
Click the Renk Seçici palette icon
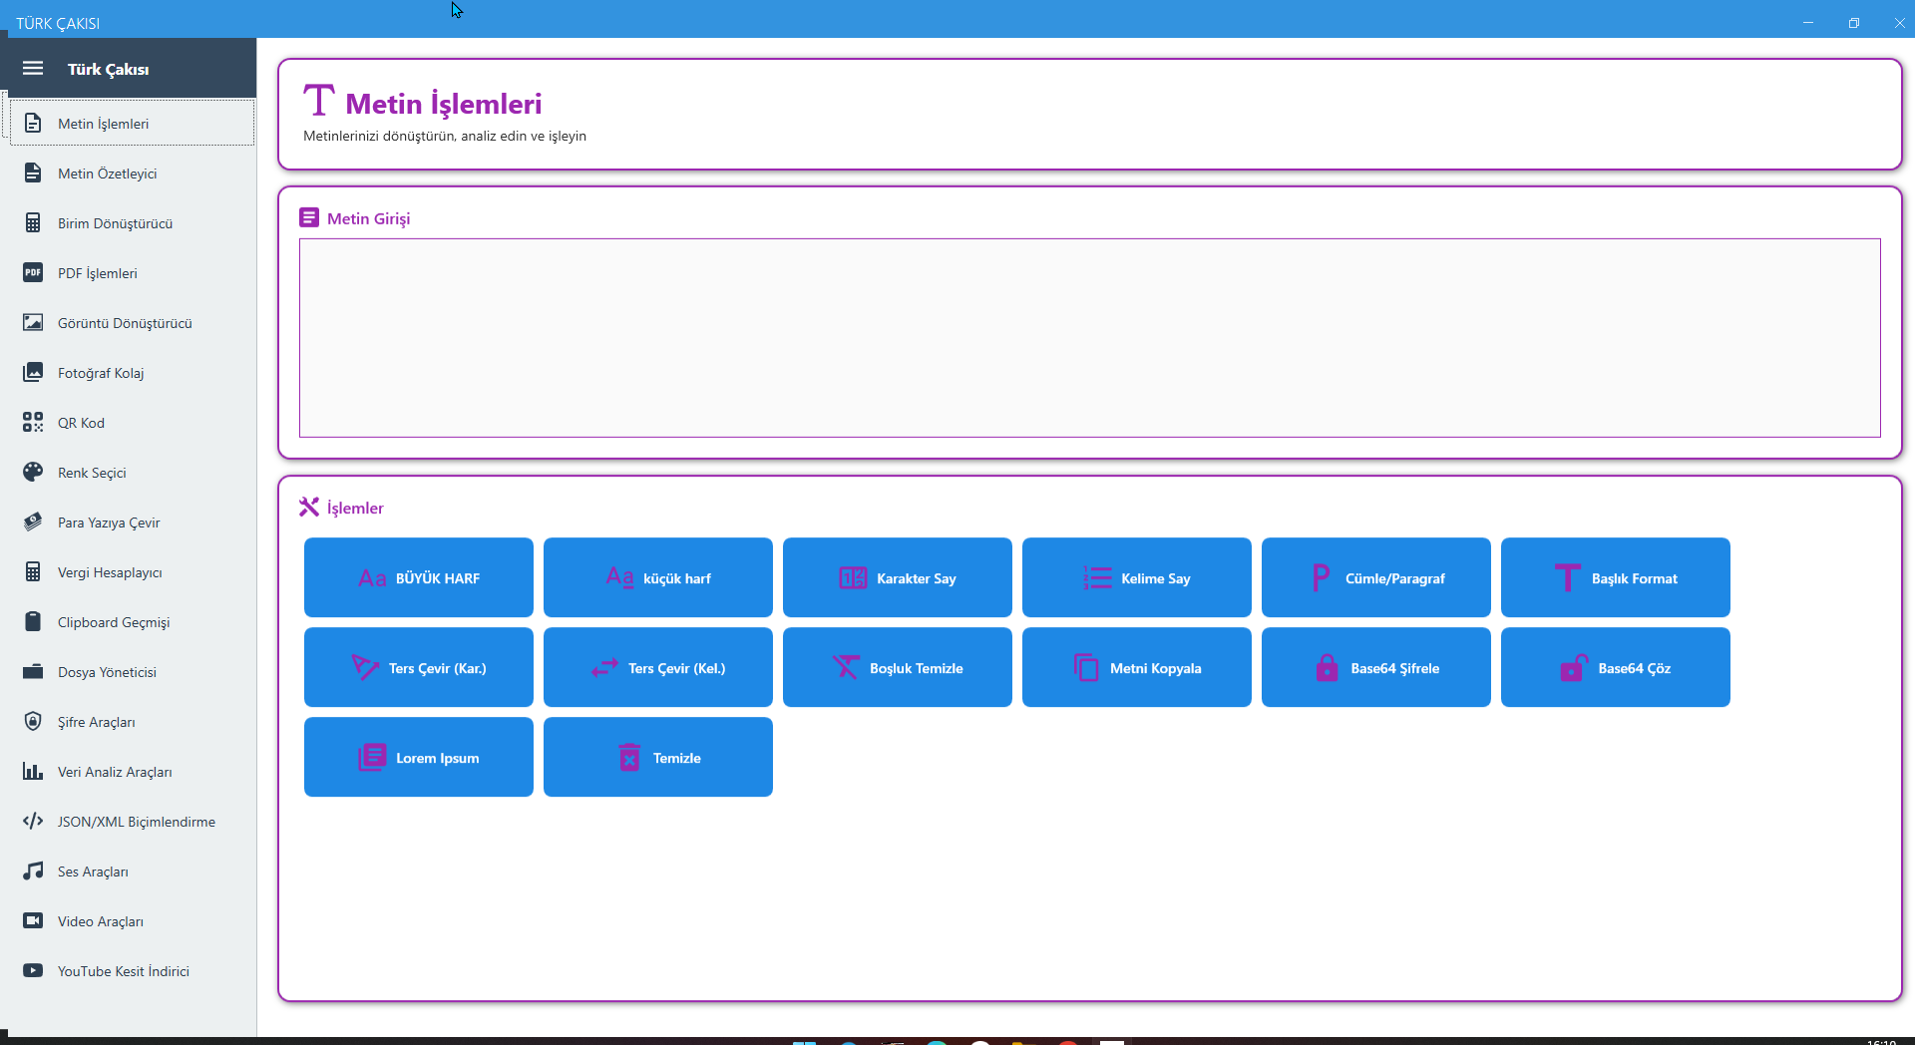click(33, 473)
